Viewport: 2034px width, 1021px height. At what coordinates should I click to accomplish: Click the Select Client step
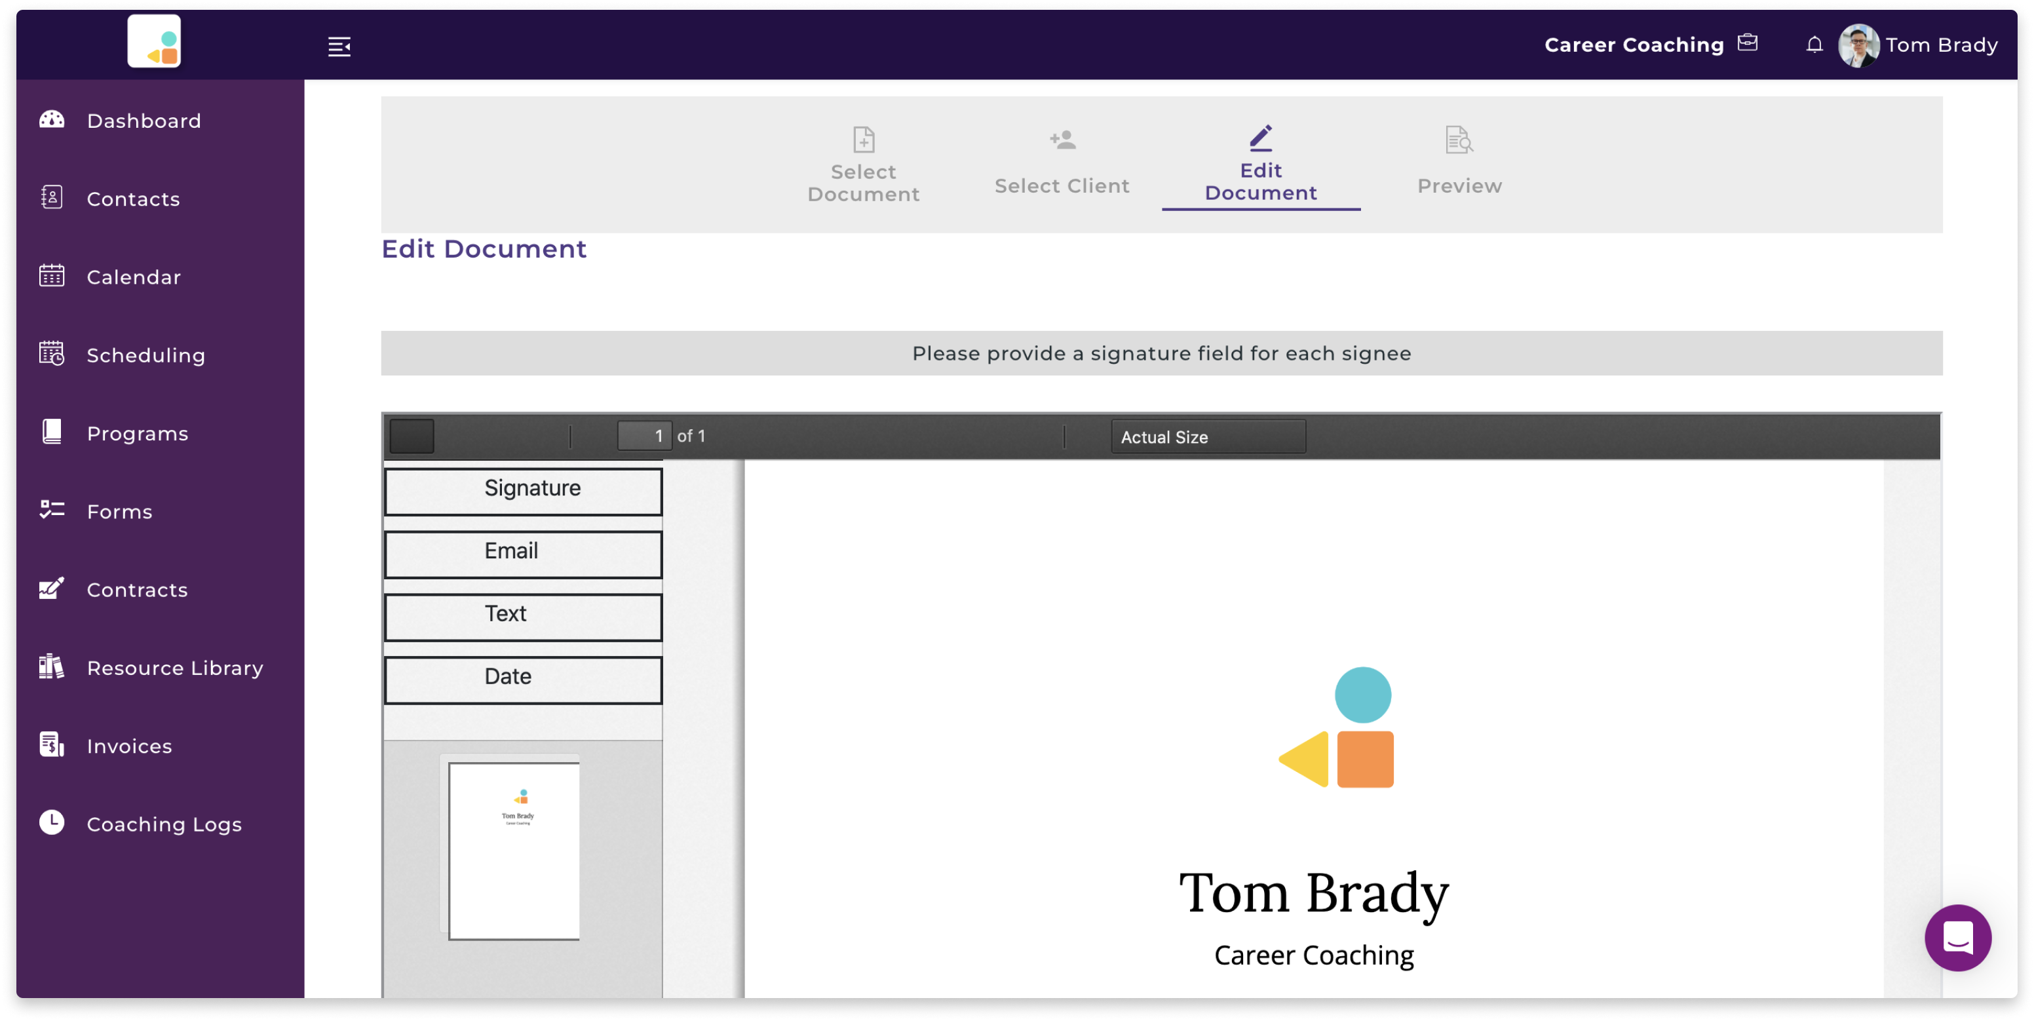[1063, 161]
